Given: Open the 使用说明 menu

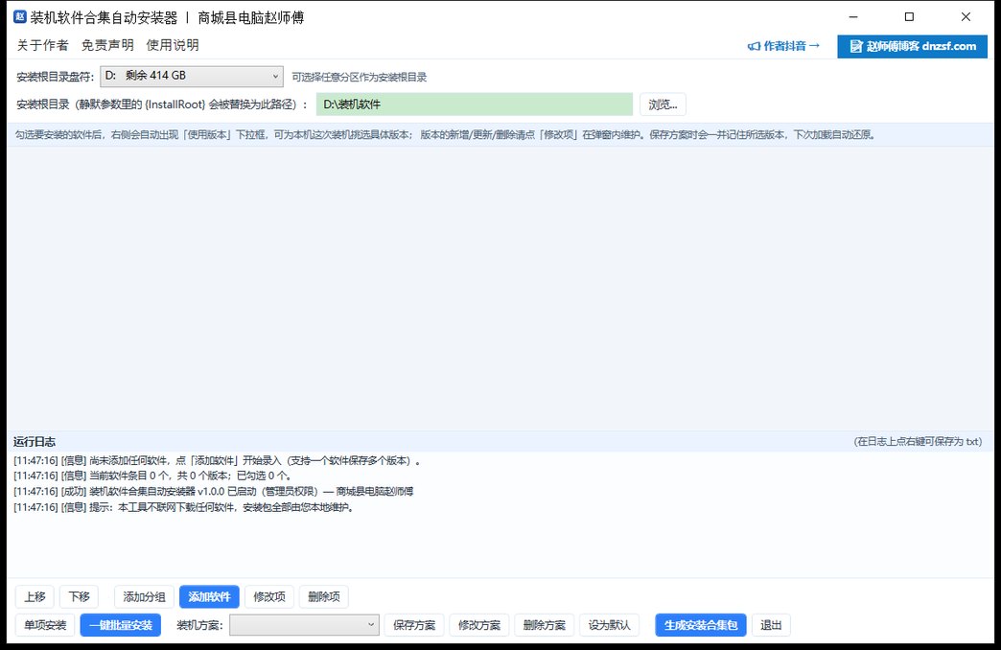Looking at the screenshot, I should click(x=173, y=45).
